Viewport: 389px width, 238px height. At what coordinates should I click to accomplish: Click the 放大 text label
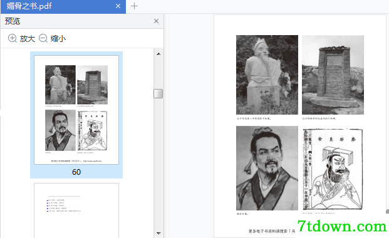pyautogui.click(x=28, y=38)
